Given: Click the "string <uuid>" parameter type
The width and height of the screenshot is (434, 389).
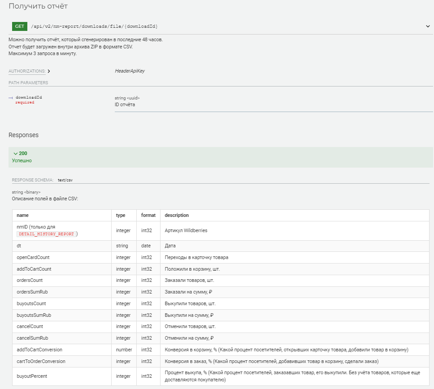Looking at the screenshot, I should coord(127,98).
